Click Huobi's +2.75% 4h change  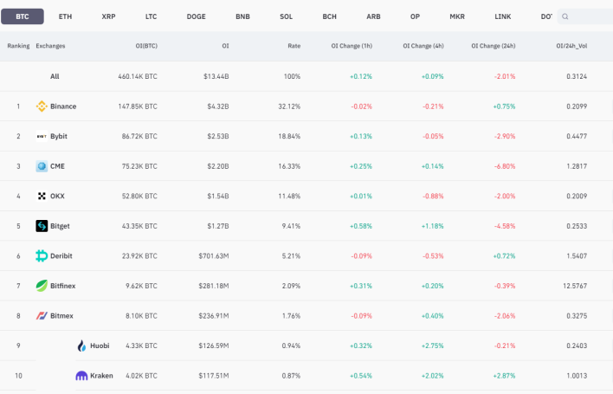(433, 346)
